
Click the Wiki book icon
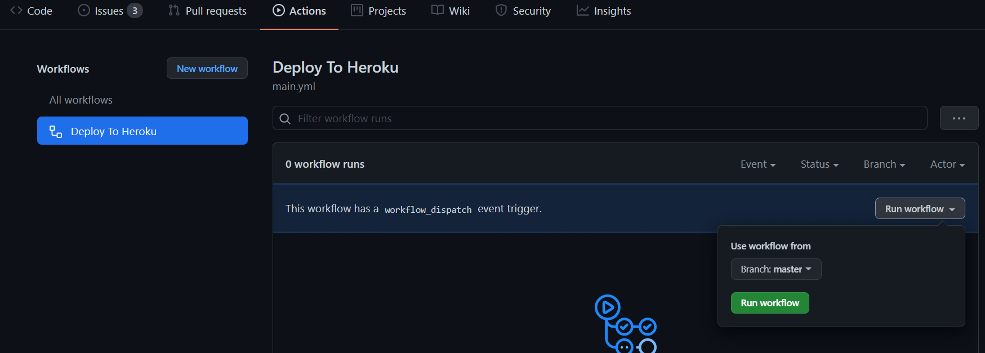(x=438, y=10)
